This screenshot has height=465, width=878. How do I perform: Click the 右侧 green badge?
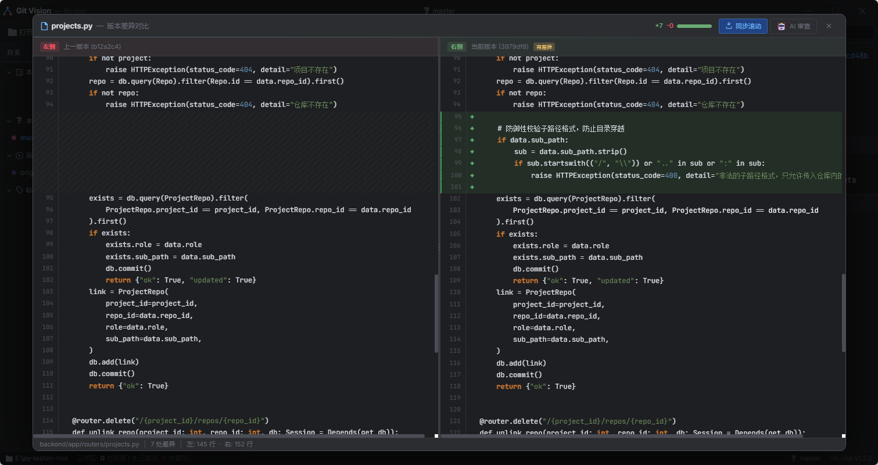[457, 46]
